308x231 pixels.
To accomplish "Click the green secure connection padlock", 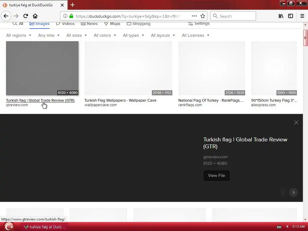I will point(71,16).
